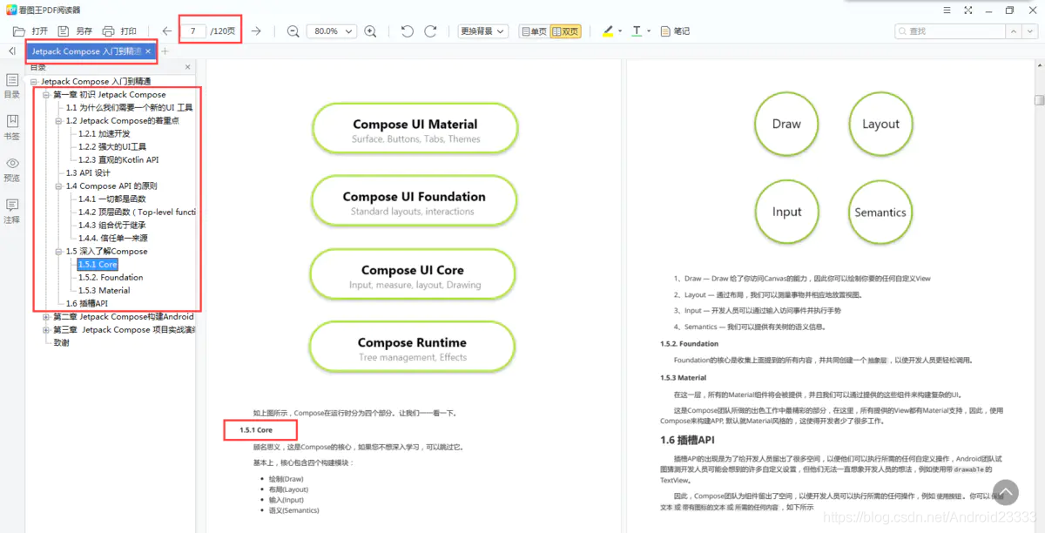
Task: Open the 更换背景 background dropdown
Action: 483,31
